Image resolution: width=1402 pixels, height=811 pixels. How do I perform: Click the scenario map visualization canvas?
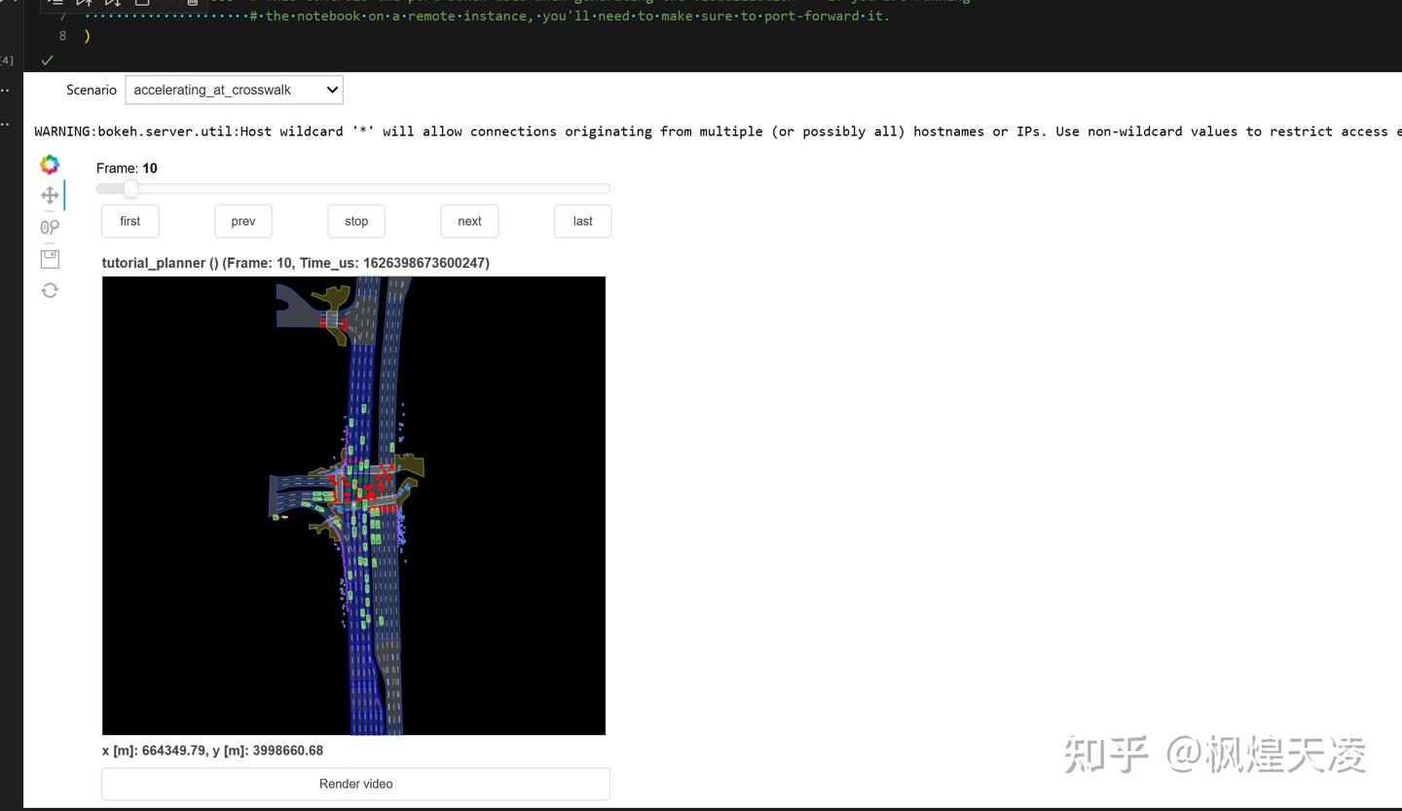click(x=353, y=505)
